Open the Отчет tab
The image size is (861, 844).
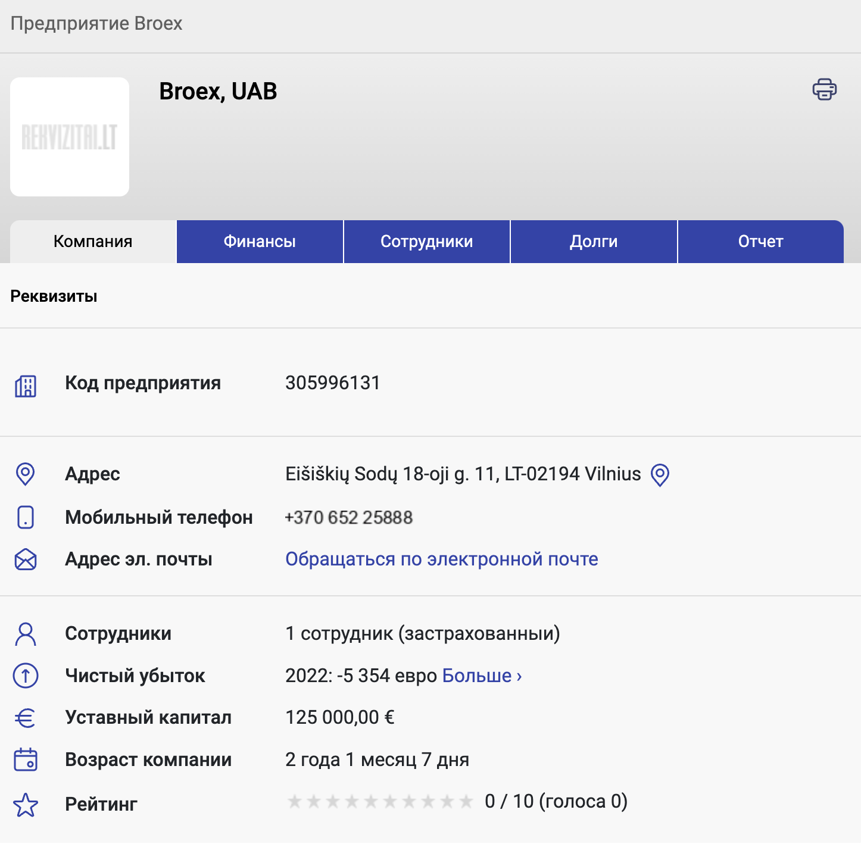pos(761,242)
